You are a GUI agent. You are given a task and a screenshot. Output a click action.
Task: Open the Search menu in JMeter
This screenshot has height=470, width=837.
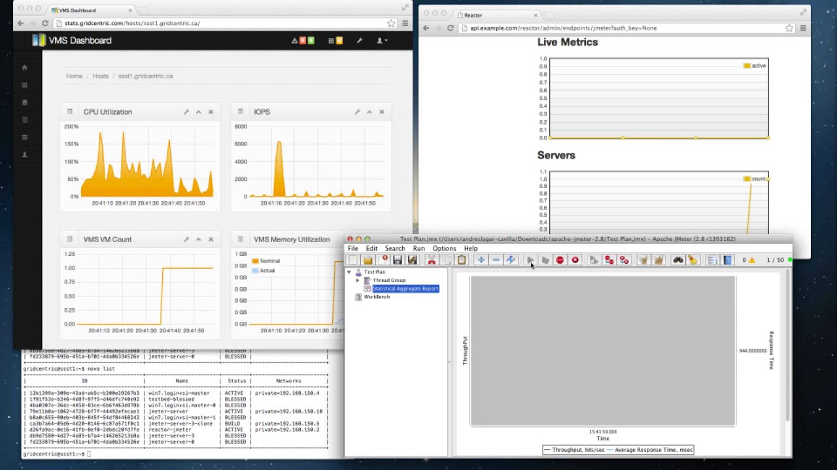tap(395, 249)
